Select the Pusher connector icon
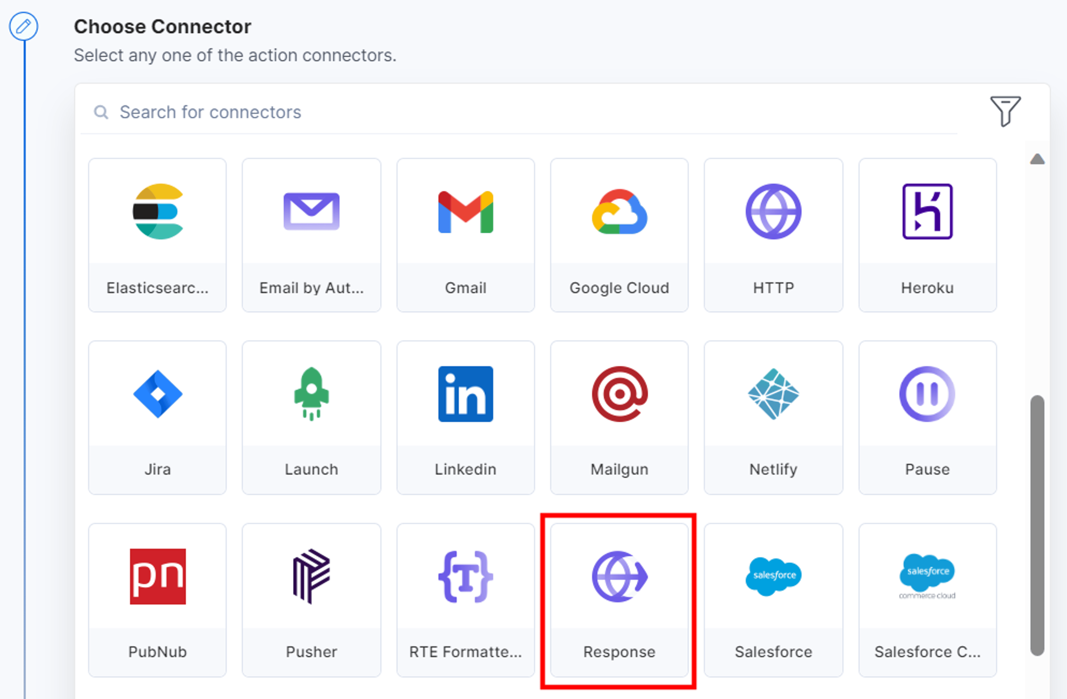The height and width of the screenshot is (699, 1067). pyautogui.click(x=311, y=576)
